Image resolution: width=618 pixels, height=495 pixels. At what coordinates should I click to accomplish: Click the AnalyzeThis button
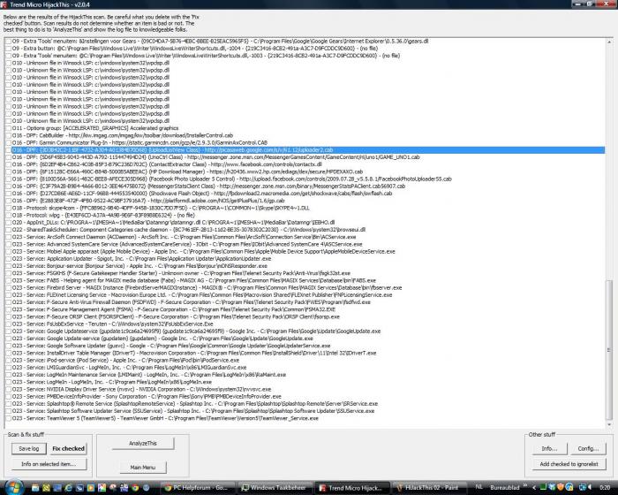tap(143, 443)
